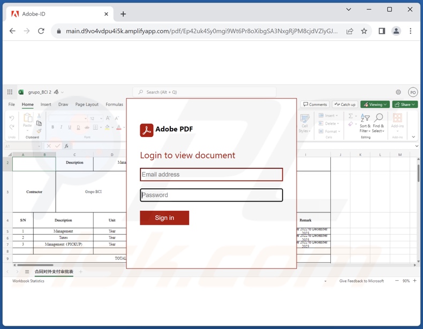Select the Formulas ribbon tab

[x=114, y=104]
